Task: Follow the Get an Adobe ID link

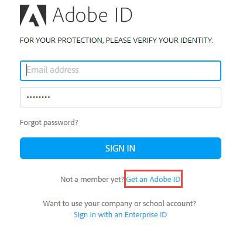Action: tap(153, 179)
